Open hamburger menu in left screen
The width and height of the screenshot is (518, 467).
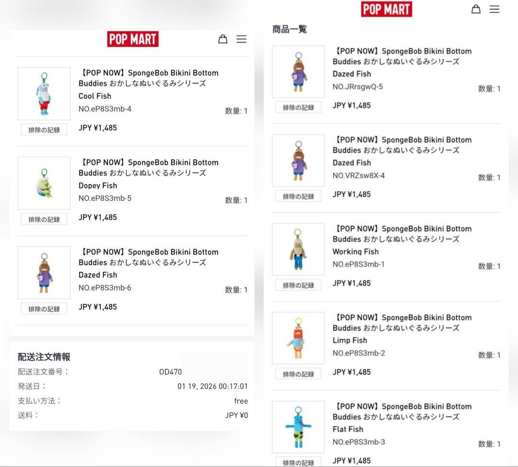click(x=241, y=39)
